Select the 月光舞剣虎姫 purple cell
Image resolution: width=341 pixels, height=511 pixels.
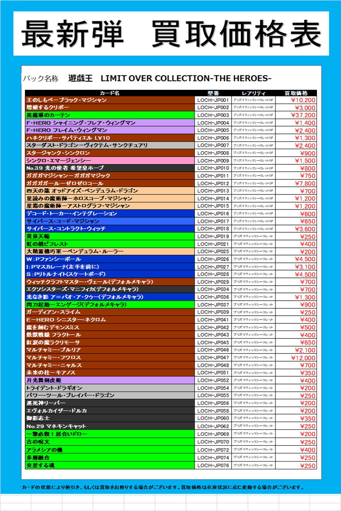click(x=110, y=380)
